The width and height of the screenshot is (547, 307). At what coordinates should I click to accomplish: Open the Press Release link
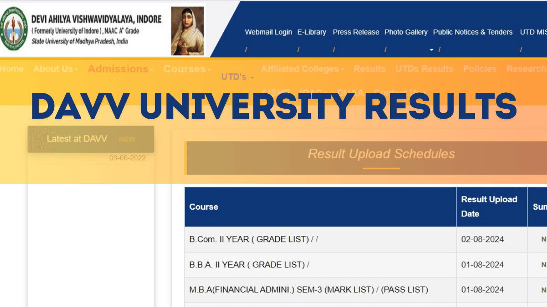(x=356, y=32)
